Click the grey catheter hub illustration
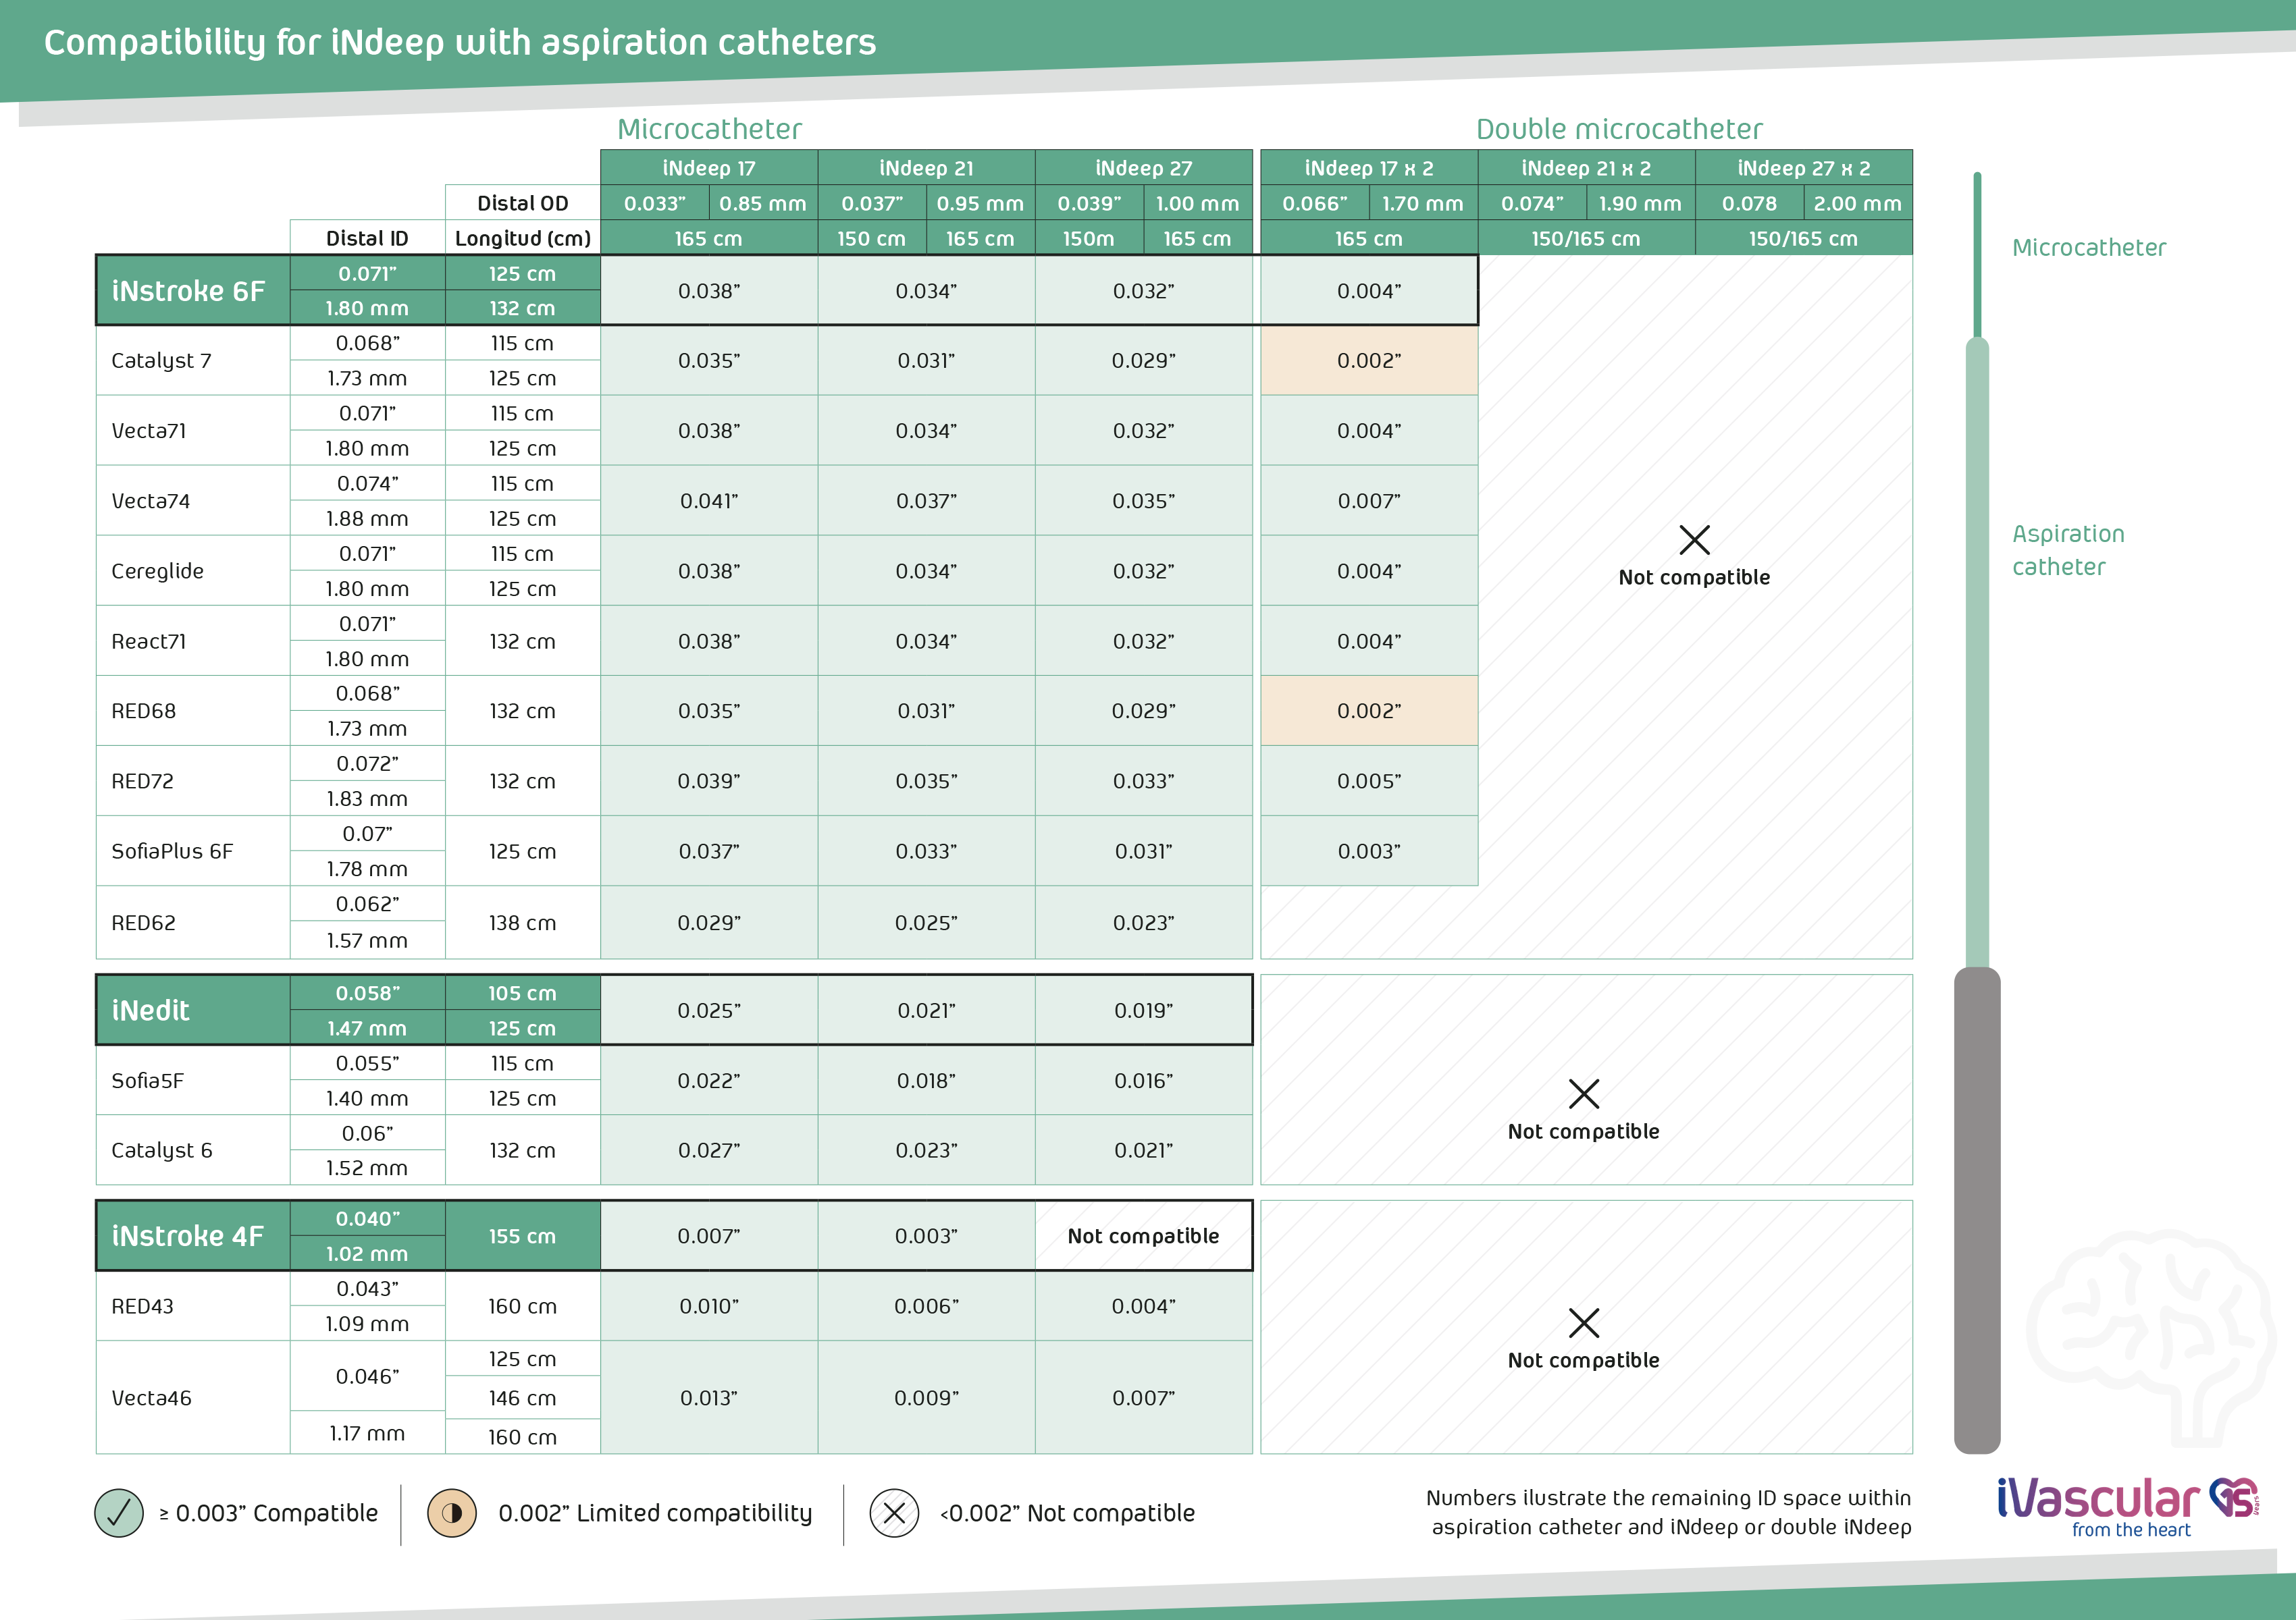The height and width of the screenshot is (1620, 2296). pyautogui.click(x=1977, y=1210)
